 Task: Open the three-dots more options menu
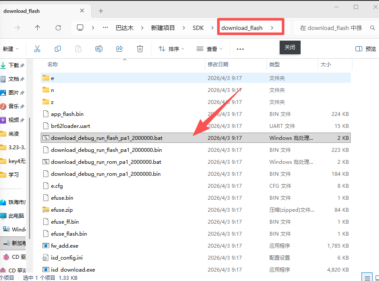(240, 49)
